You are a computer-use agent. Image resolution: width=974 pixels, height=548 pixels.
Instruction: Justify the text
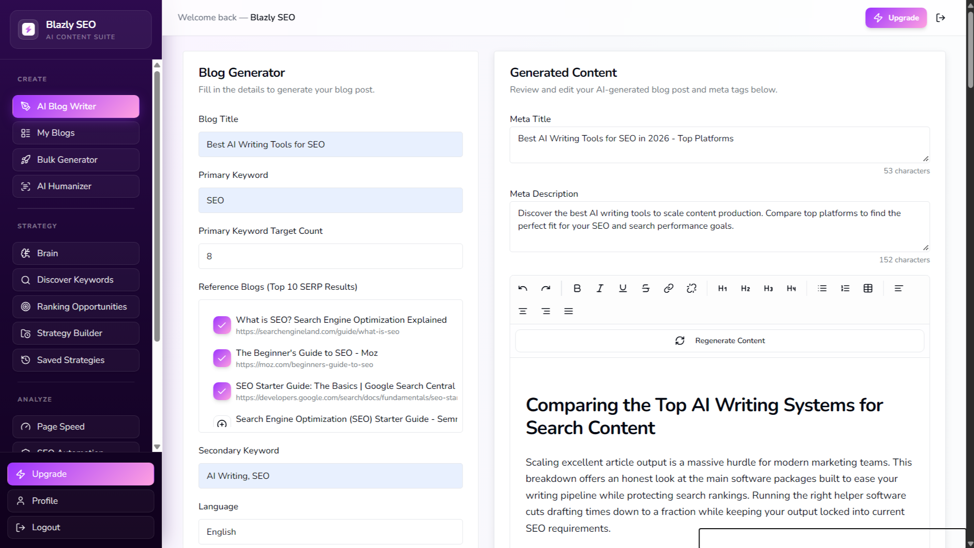tap(568, 311)
